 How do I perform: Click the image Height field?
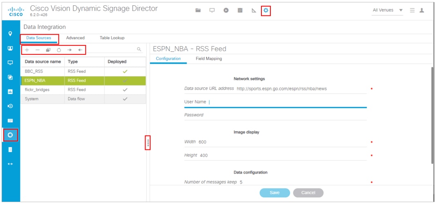coord(275,155)
